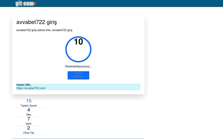Select the Cihaz Tipi stat label
223x139 pixels.
pos(29,133)
